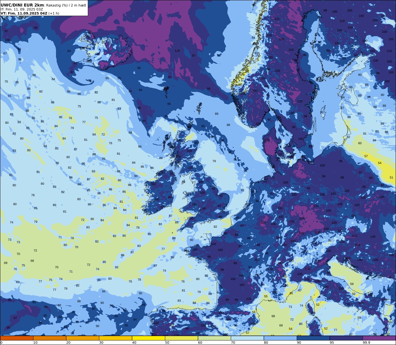The width and height of the screenshot is (396, 345).
Task: Click the legend label "10"
Action: click(35, 343)
